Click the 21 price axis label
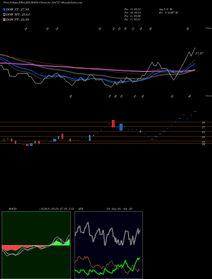212x279 pixels. [203, 142]
